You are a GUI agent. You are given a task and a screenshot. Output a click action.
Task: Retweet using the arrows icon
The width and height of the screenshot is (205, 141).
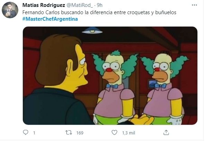click(x=69, y=132)
